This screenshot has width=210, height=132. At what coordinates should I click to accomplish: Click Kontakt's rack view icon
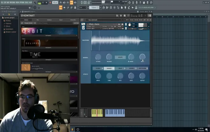point(124,16)
